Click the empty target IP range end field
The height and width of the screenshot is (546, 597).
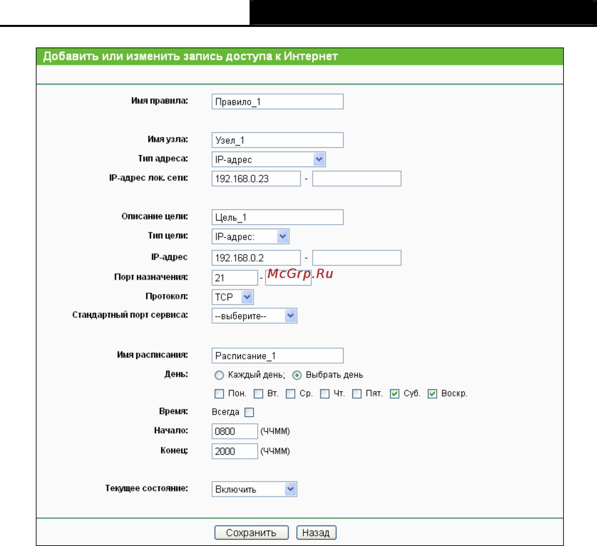coord(357,258)
